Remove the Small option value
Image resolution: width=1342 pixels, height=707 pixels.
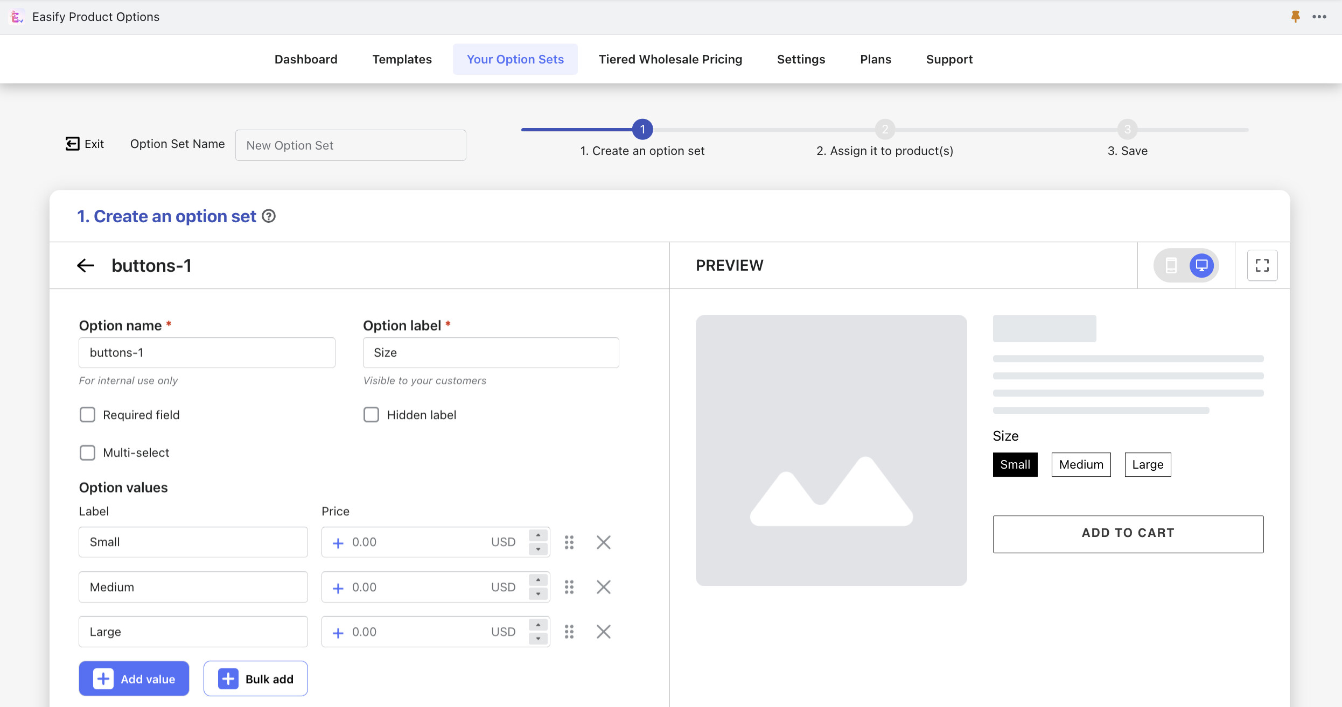click(x=603, y=542)
